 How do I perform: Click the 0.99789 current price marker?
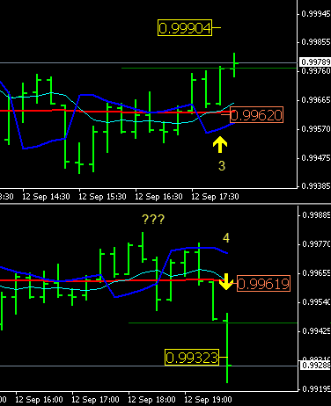click(315, 62)
